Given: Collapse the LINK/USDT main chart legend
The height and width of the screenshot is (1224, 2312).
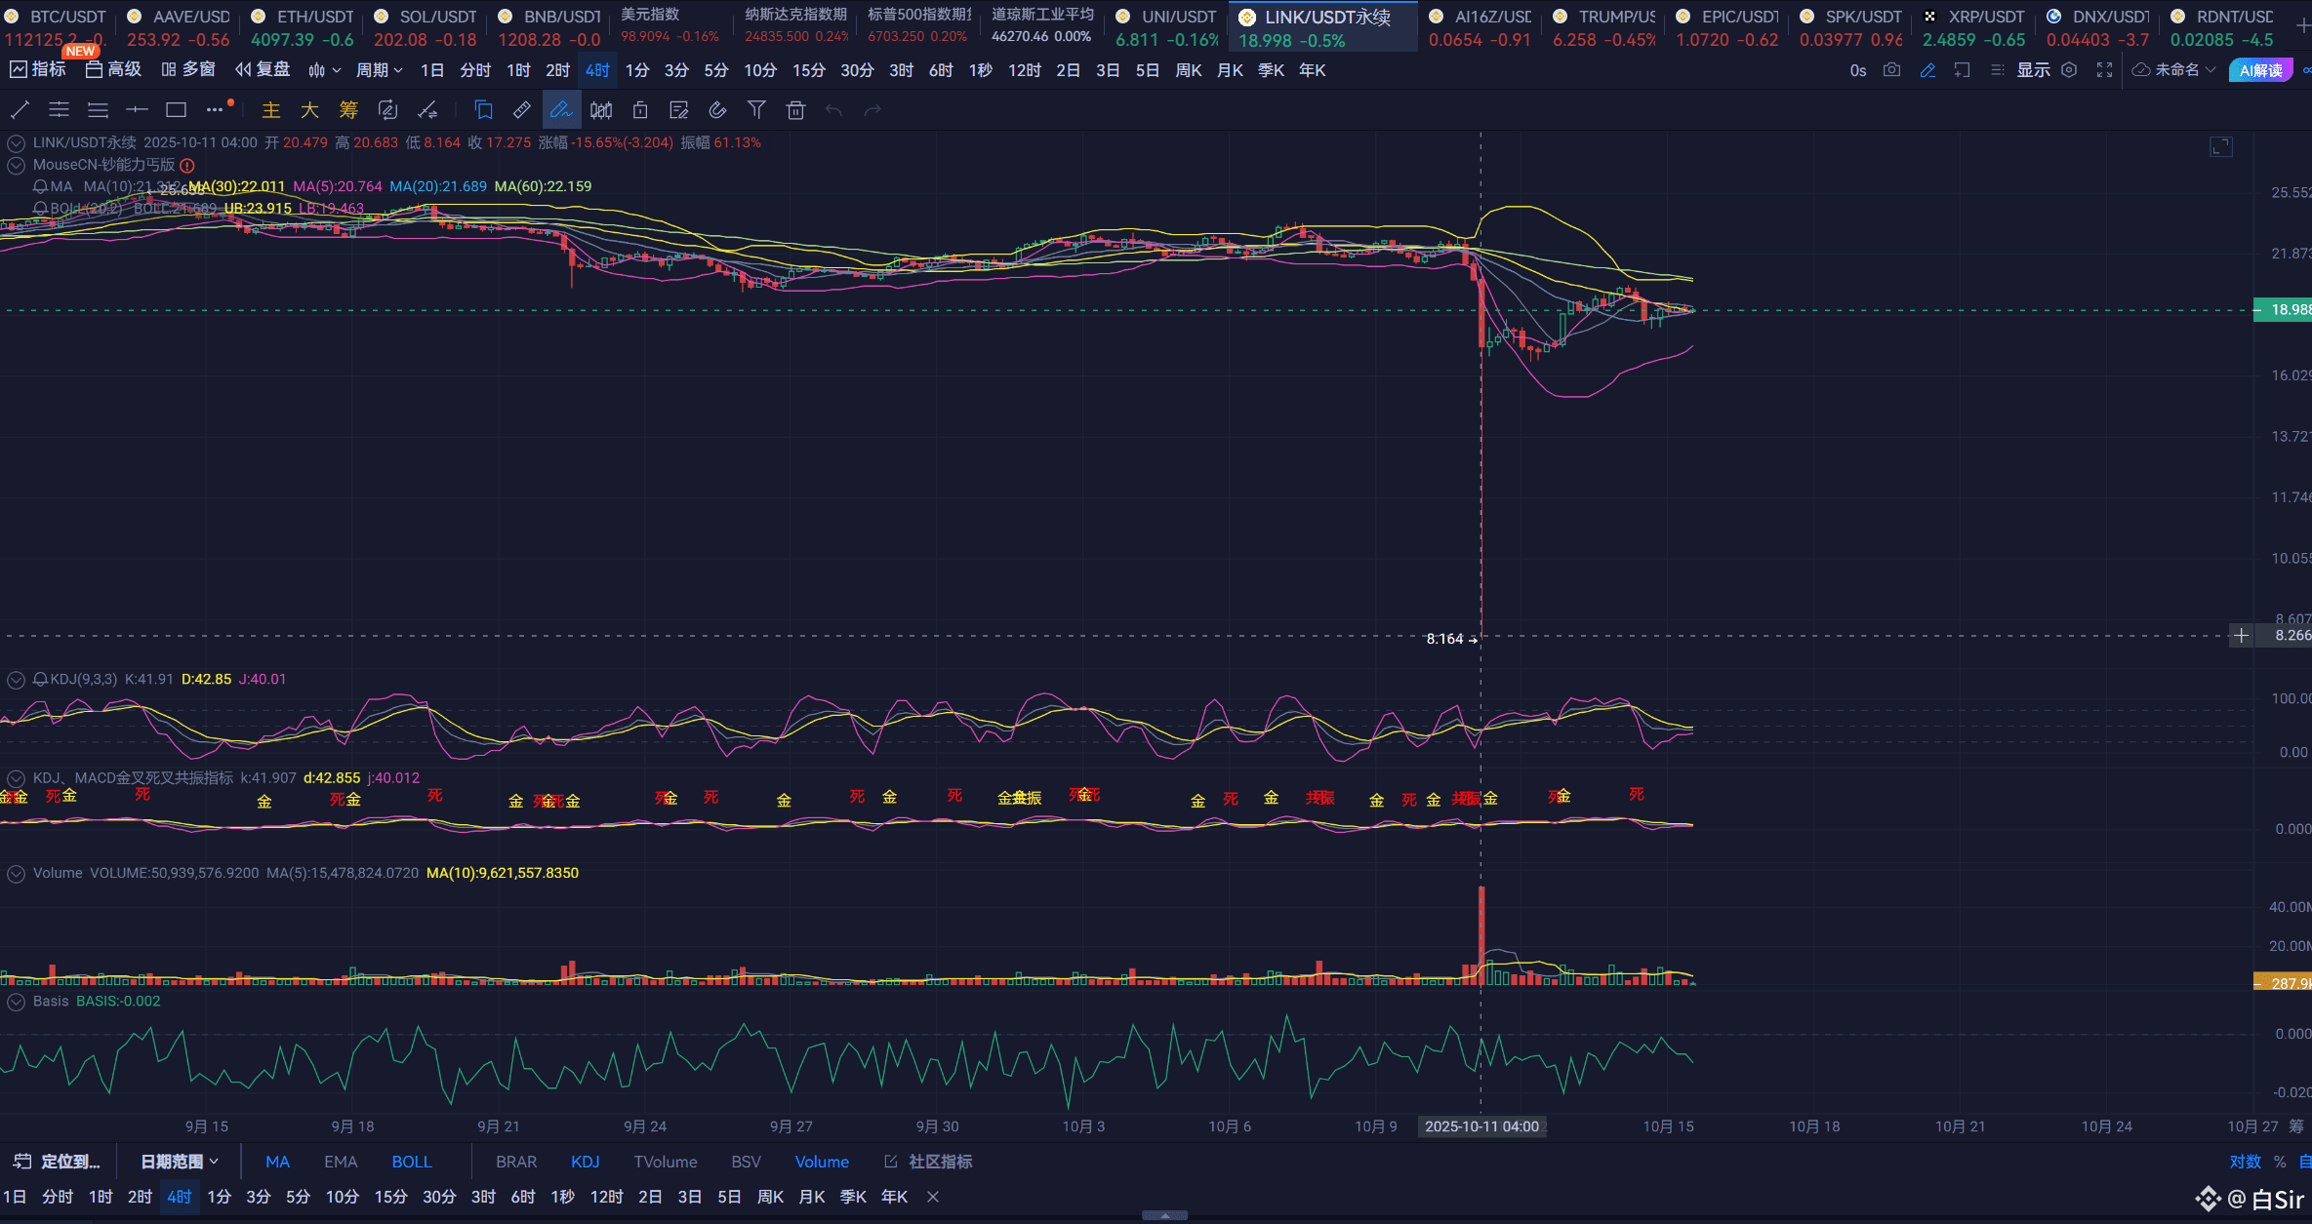Looking at the screenshot, I should tap(16, 143).
